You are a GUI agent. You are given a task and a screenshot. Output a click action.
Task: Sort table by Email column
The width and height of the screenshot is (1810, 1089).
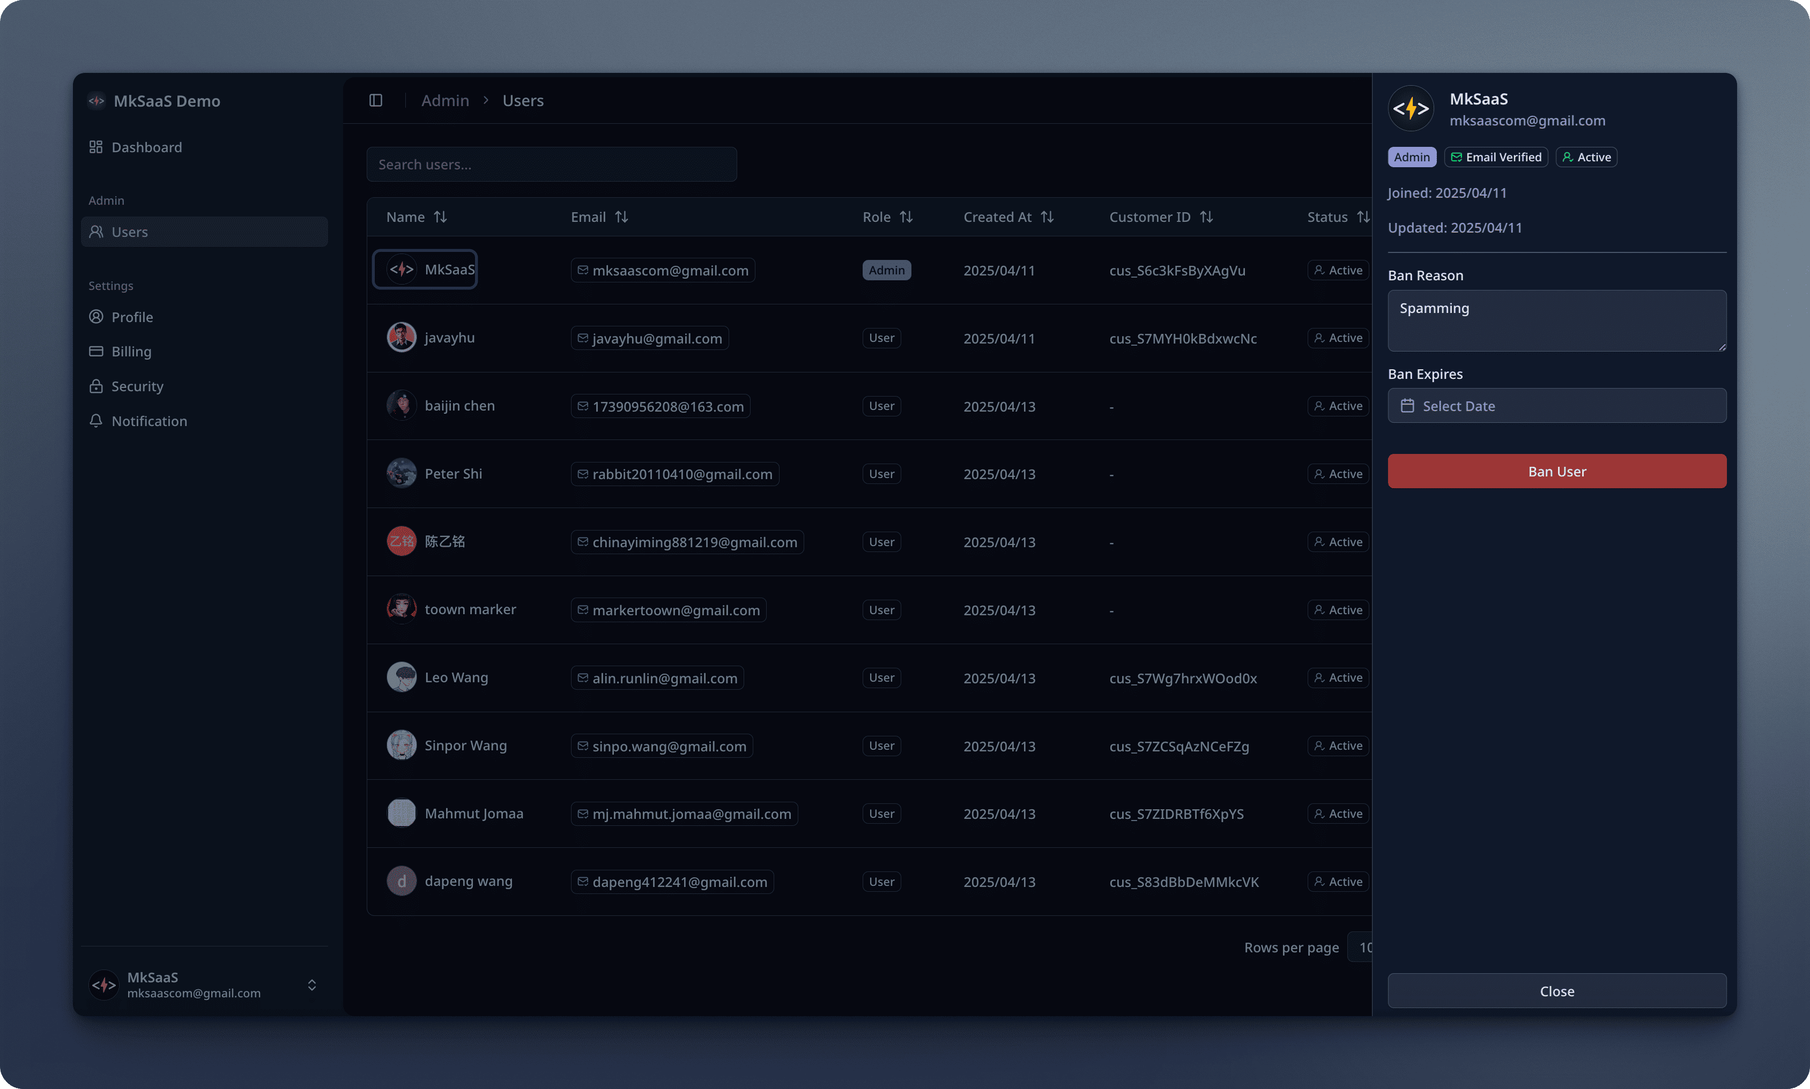pyautogui.click(x=621, y=217)
